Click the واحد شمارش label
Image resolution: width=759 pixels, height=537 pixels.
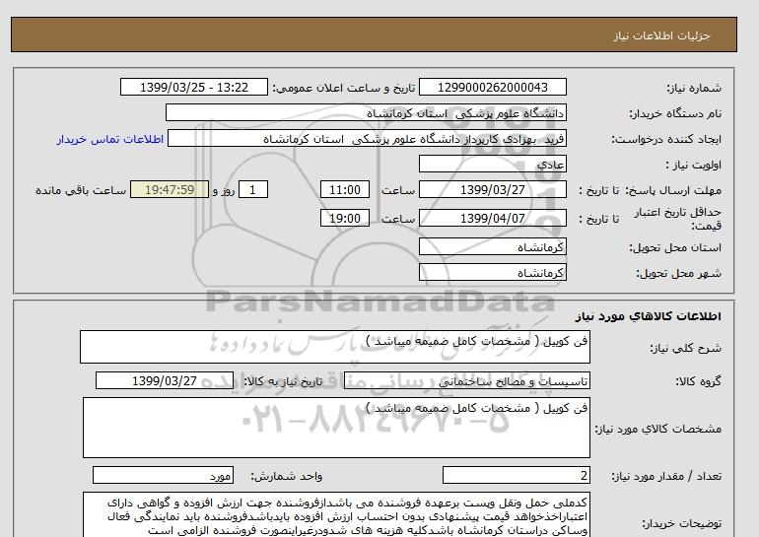tap(286, 477)
